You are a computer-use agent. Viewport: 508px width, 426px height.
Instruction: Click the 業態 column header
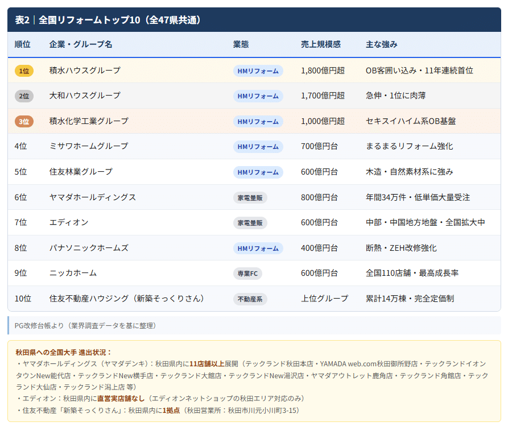click(x=241, y=44)
